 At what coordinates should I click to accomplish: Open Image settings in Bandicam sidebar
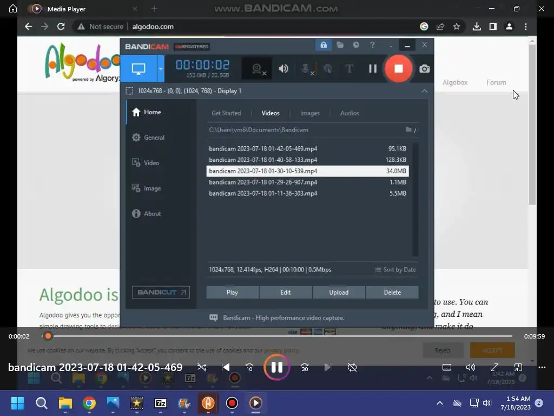point(146,188)
